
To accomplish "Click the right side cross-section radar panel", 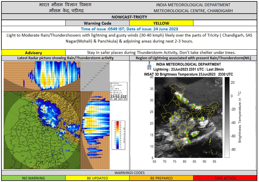I will pyautogui.click(x=95, y=130).
